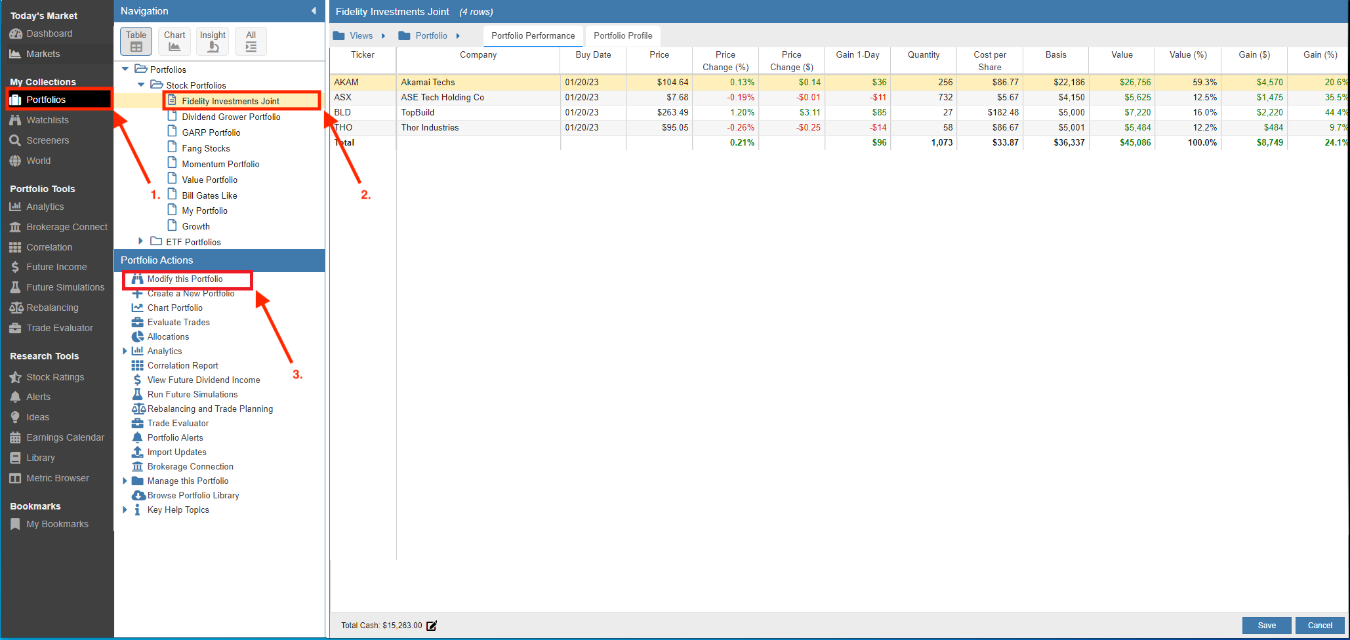Show All navigation items
The width and height of the screenshot is (1350, 640).
coord(251,41)
